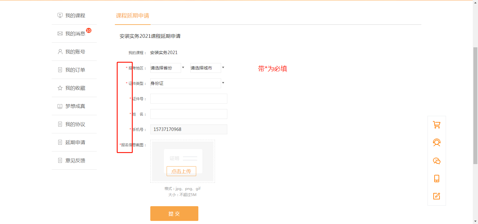Viewport: 478px width, 224px height.
Task: Open customer service headset icon
Action: point(436,143)
